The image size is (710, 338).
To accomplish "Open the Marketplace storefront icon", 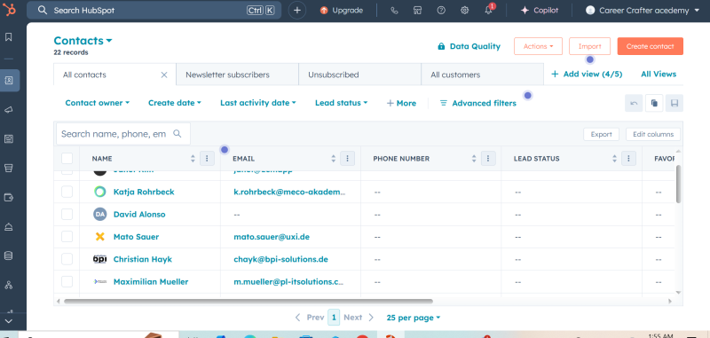I will tap(417, 11).
